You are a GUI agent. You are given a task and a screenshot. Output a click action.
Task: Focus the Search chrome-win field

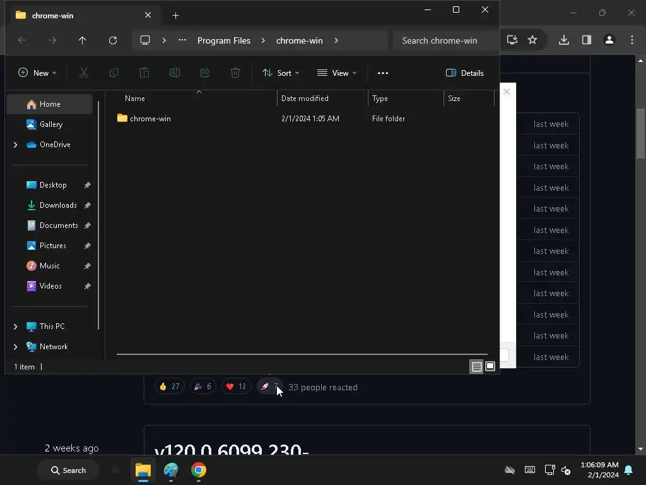[445, 40]
